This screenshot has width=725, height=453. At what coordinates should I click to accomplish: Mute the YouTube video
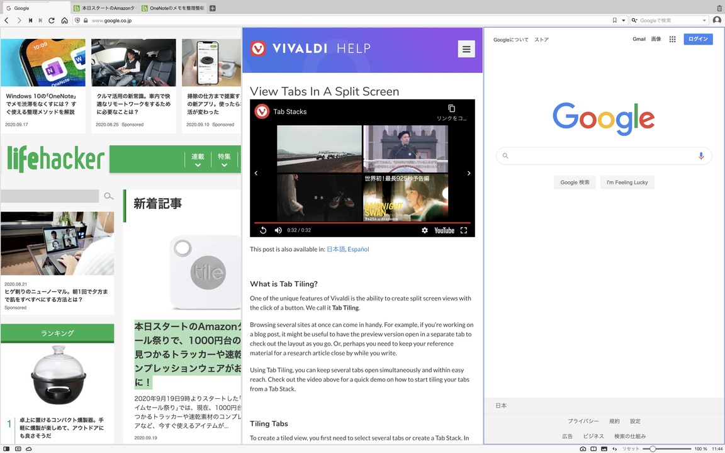(278, 230)
